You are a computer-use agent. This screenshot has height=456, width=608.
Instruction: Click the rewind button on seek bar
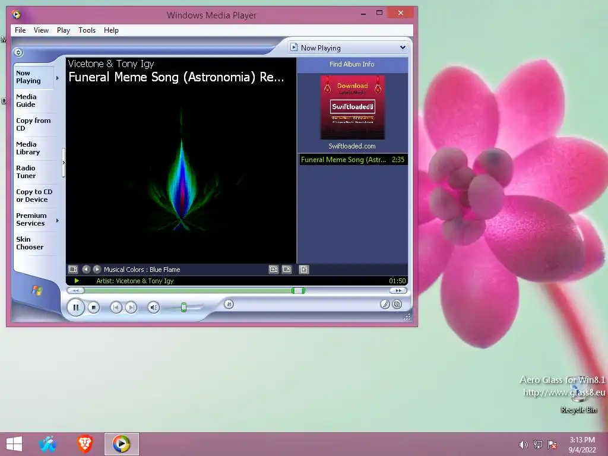(75, 290)
